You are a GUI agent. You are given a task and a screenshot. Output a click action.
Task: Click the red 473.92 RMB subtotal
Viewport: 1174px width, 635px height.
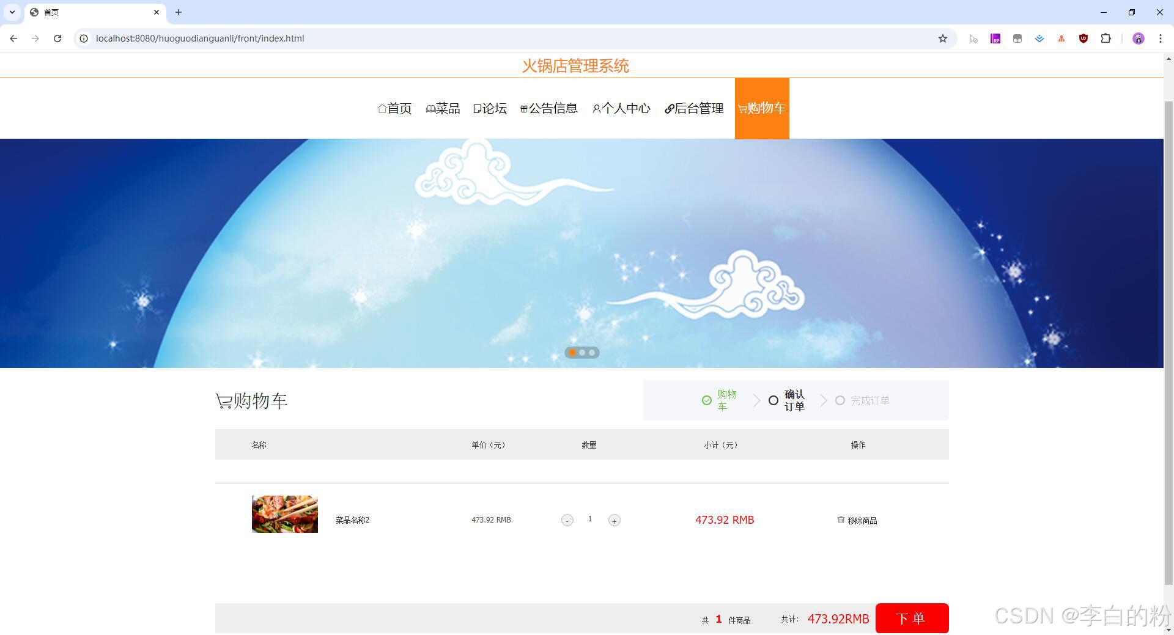click(725, 520)
